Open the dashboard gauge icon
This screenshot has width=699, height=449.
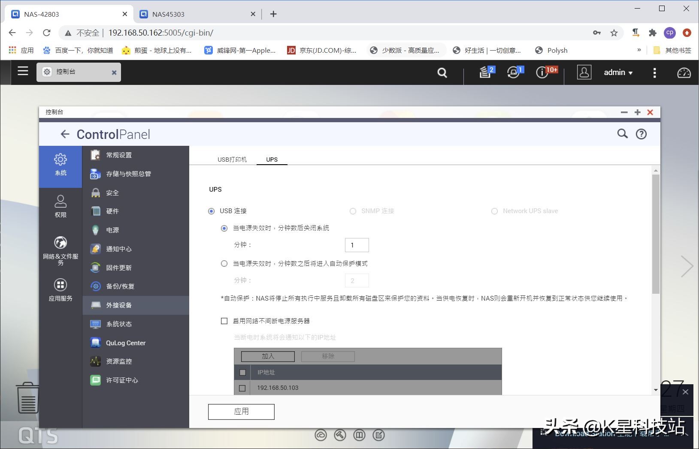pos(684,72)
